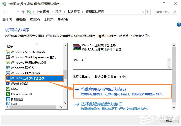Expand chevron after 默认程序 breadcrumb
Image resolution: width=181 pixels, height=126 pixels.
[x=83, y=12]
